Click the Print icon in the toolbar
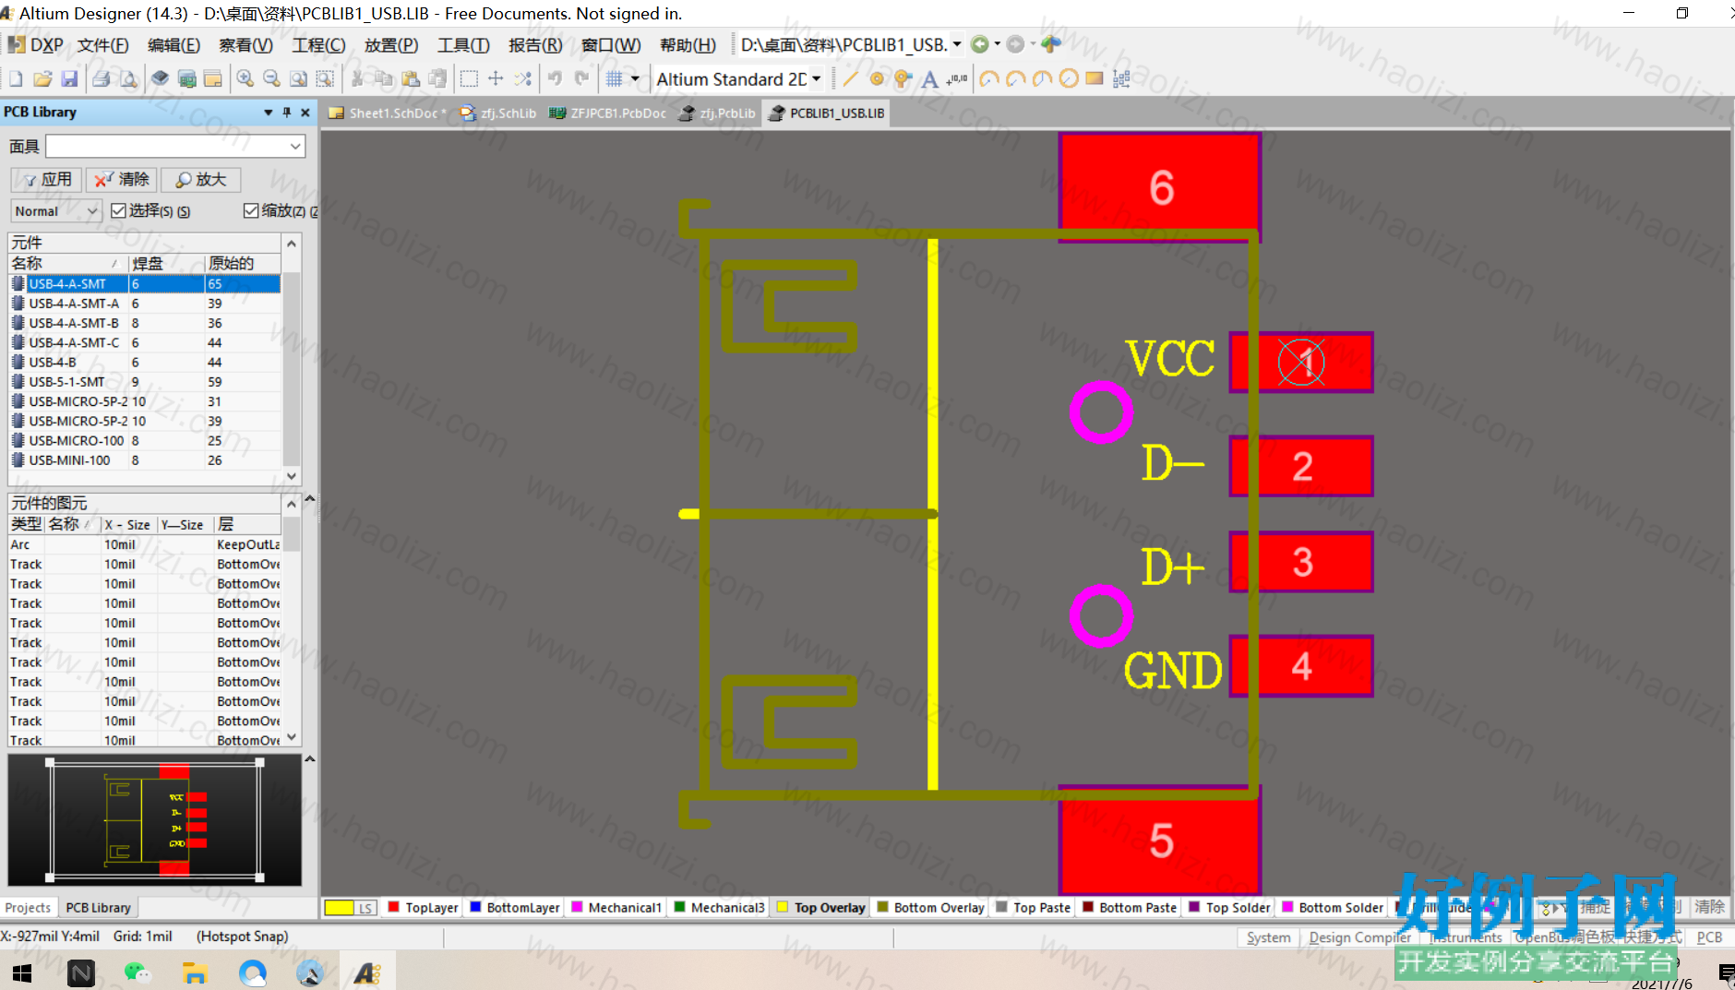Image resolution: width=1735 pixels, height=990 pixels. pyautogui.click(x=102, y=79)
